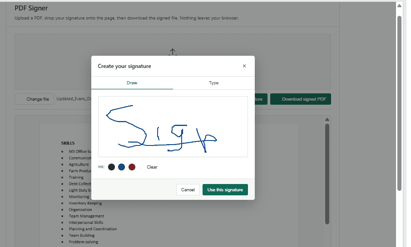Click the PDF preview scrollbar thumb
The width and height of the screenshot is (411, 247).
[x=327, y=174]
